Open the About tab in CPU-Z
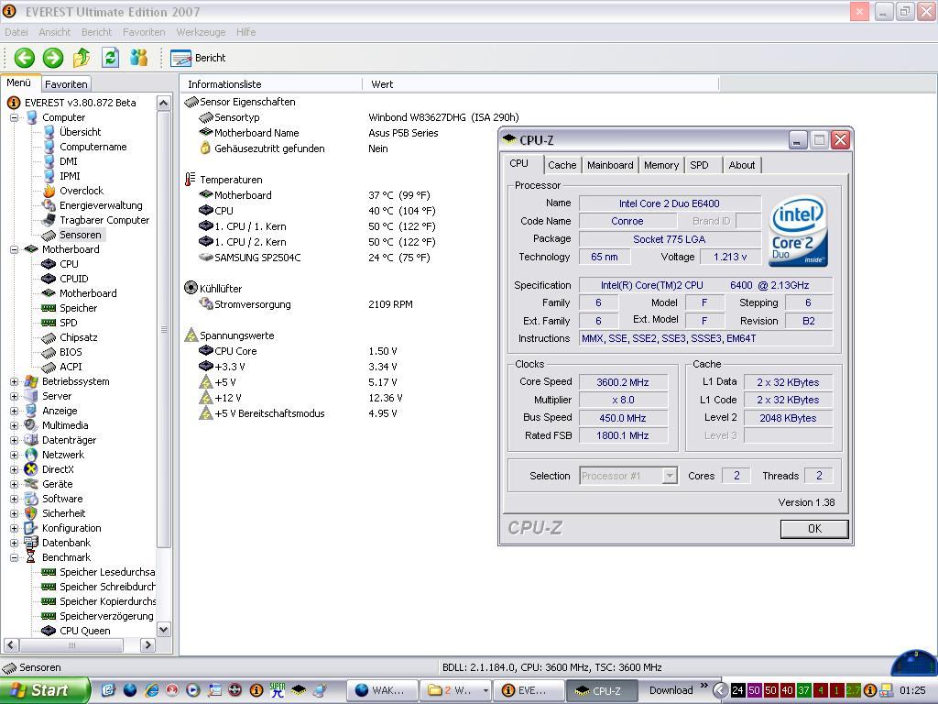Screen dimensions: 938x704 [x=741, y=165]
